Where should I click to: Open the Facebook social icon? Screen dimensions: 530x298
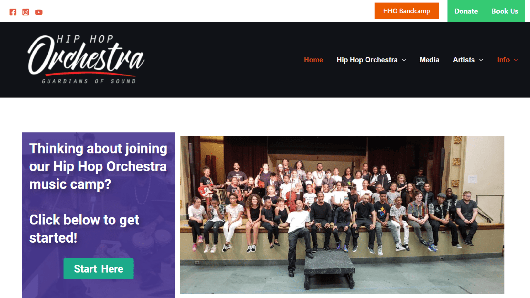[x=13, y=12]
